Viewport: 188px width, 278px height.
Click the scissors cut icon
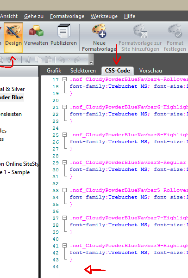28,60
